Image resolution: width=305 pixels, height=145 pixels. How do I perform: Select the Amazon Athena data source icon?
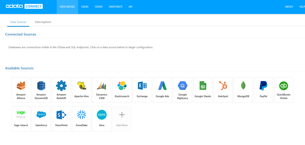coord(21,86)
